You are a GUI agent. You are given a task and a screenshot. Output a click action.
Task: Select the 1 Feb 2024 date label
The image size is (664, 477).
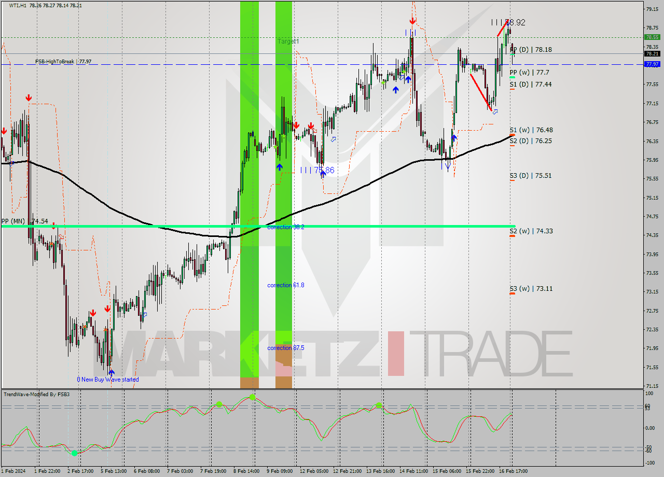[13, 471]
